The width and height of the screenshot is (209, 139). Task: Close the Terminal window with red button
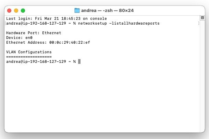coord(9,11)
